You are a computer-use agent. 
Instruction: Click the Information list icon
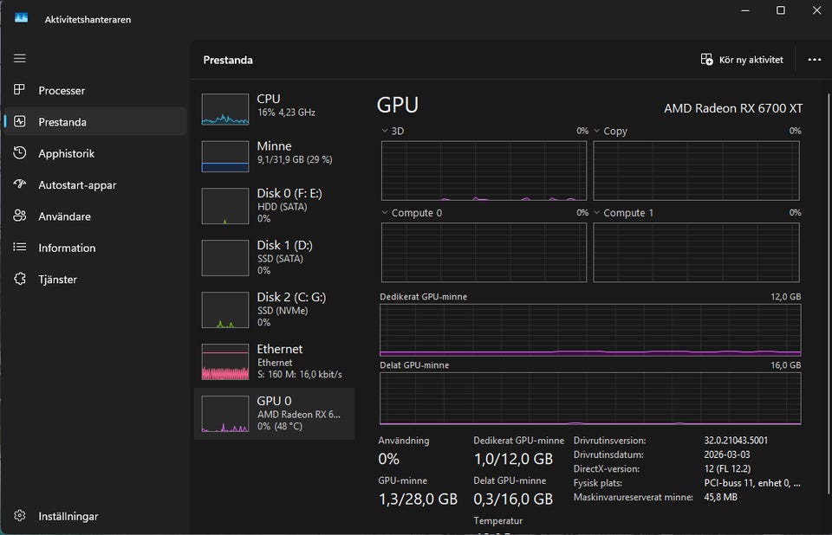(20, 247)
